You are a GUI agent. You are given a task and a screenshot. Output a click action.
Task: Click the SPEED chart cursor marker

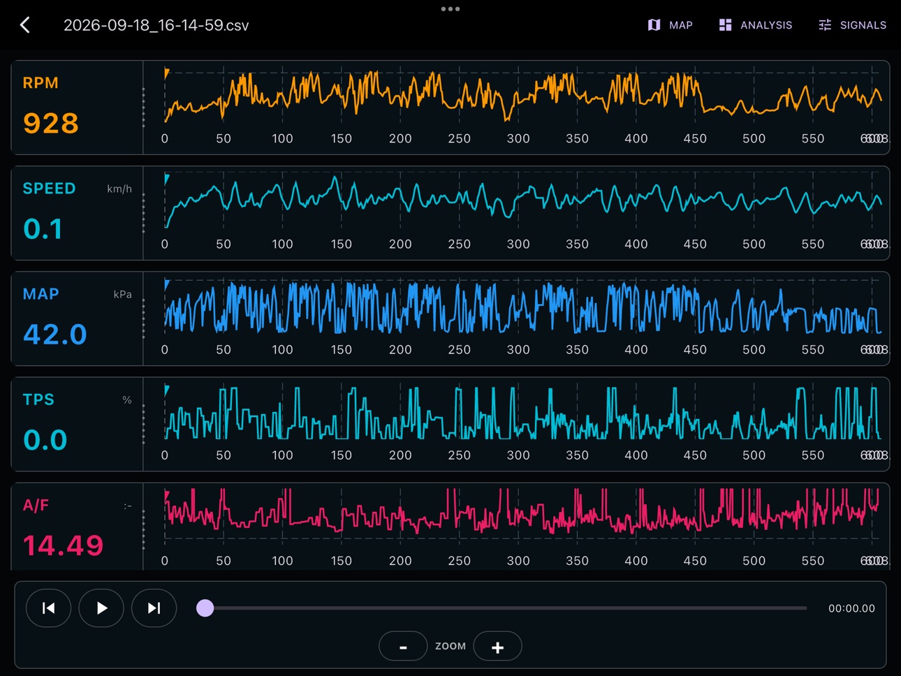click(167, 178)
